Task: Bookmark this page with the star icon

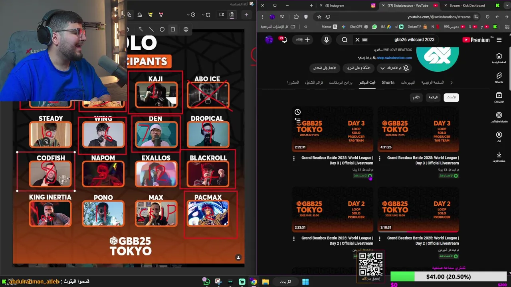Action: (319, 17)
